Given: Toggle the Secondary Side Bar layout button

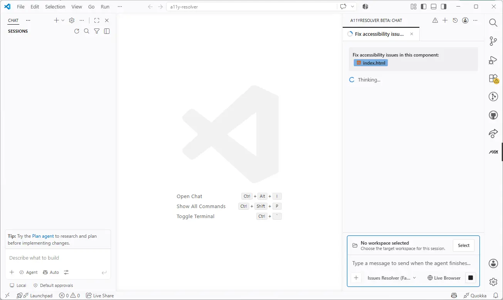Looking at the screenshot, I should tap(444, 7).
